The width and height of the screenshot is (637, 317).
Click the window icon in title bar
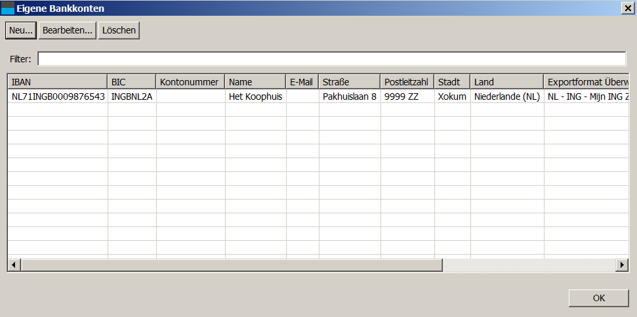[8, 8]
